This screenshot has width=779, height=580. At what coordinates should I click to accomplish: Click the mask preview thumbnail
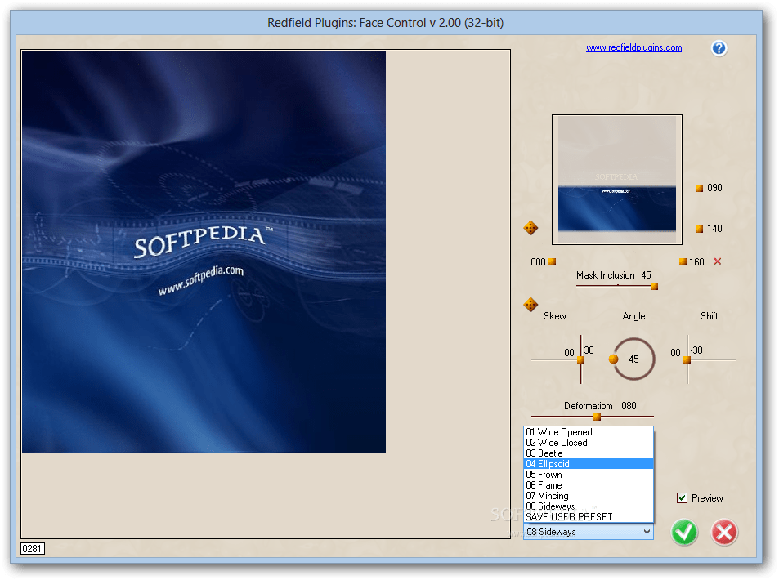pyautogui.click(x=617, y=180)
